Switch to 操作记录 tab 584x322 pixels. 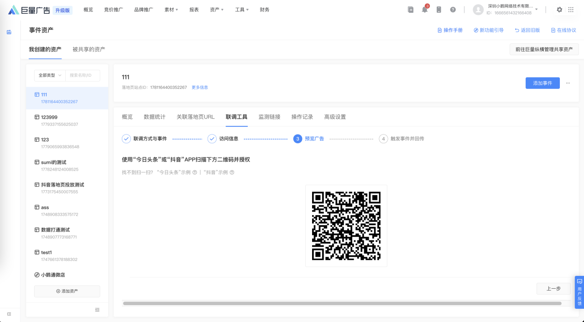[x=302, y=117]
